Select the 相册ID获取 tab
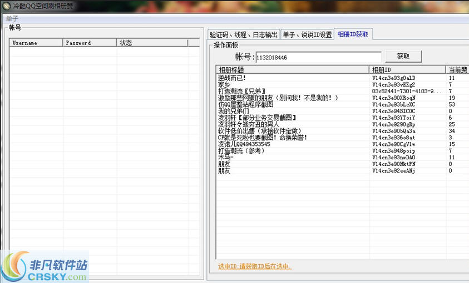Image resolution: width=469 pixels, height=283 pixels. pyautogui.click(x=353, y=34)
